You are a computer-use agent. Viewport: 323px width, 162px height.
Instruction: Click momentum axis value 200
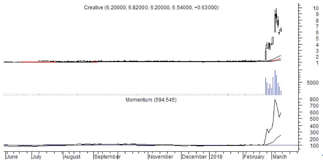(315, 139)
